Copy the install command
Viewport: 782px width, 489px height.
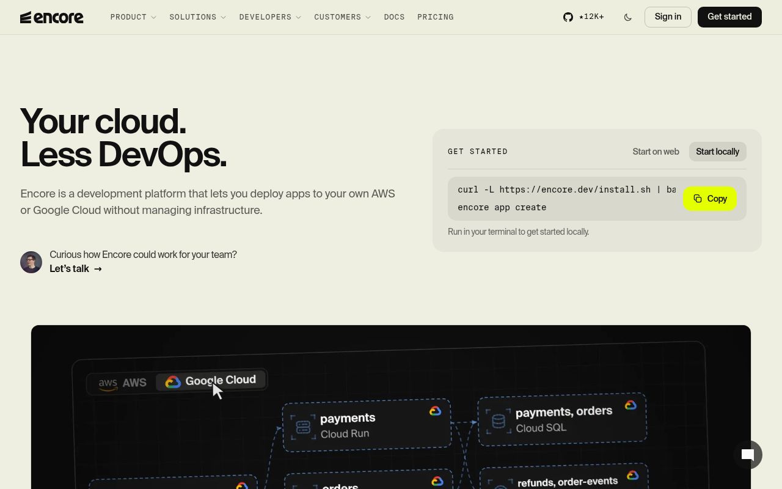(x=710, y=199)
